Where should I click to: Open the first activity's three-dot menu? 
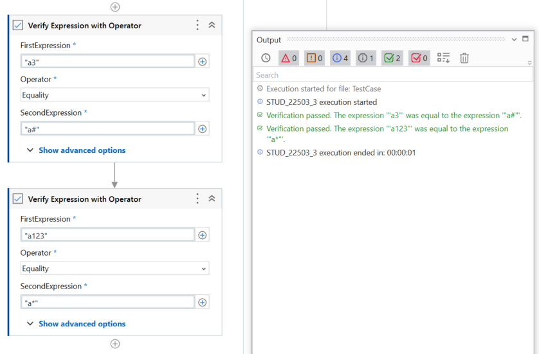tap(197, 25)
